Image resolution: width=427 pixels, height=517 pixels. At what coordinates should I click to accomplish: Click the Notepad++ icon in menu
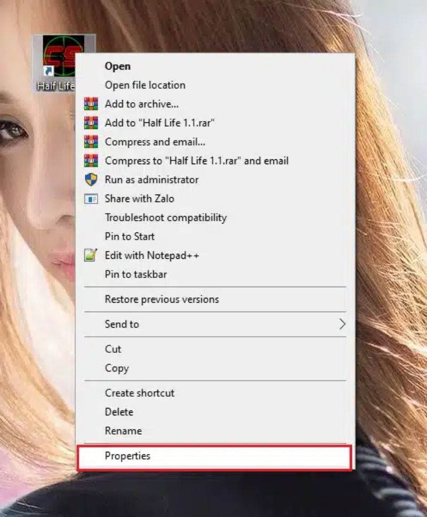91,256
